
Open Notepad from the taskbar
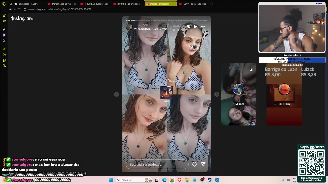tap(194, 180)
